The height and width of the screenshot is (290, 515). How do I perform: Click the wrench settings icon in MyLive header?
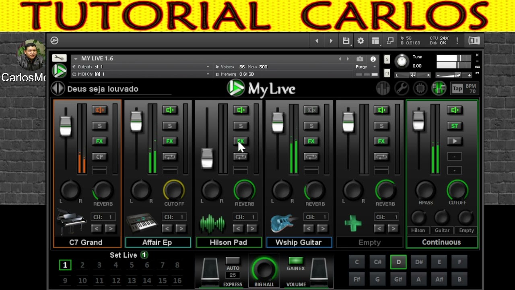402,88
